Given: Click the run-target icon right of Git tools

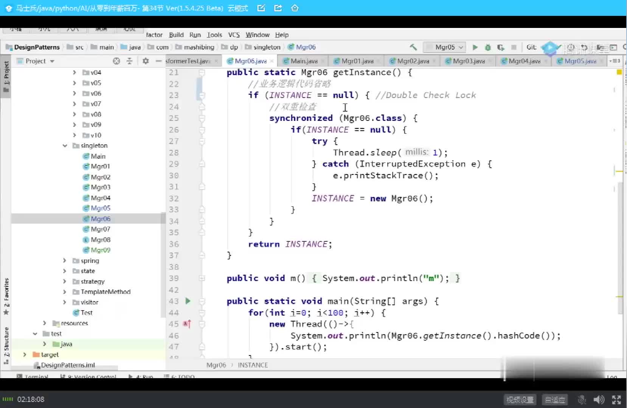Looking at the screenshot, I should (x=613, y=47).
